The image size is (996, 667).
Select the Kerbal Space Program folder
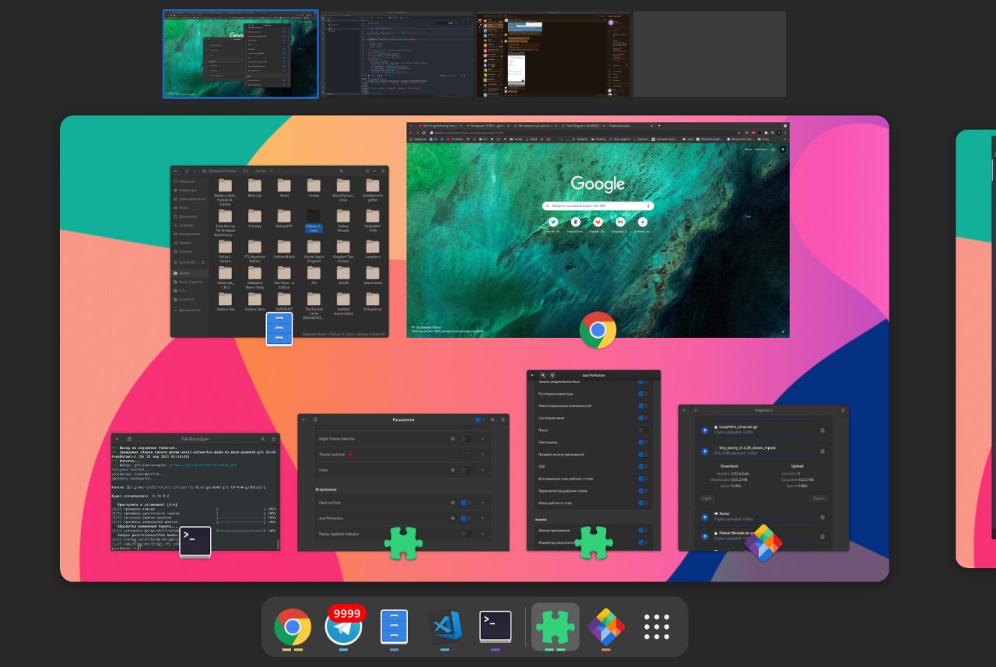click(x=314, y=251)
